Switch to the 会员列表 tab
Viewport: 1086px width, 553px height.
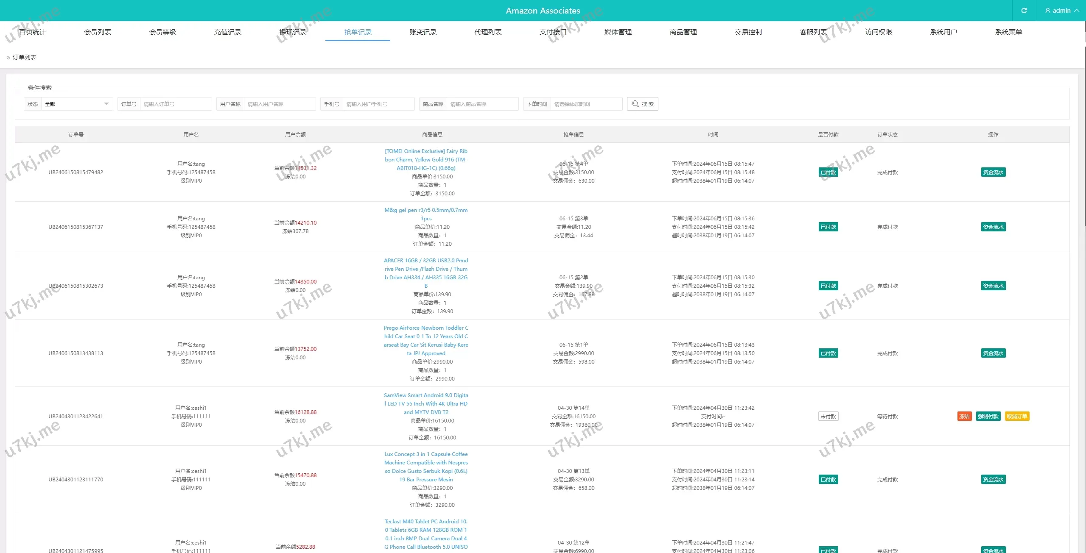[x=98, y=32]
